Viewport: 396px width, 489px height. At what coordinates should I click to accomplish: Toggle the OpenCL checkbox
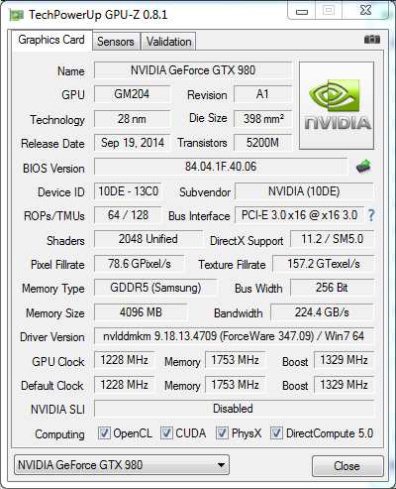click(x=104, y=433)
